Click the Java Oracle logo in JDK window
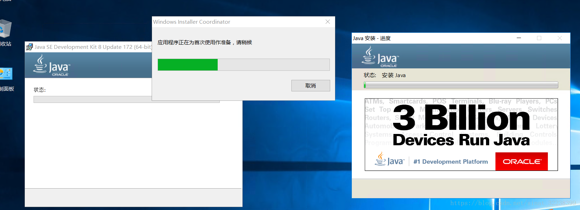Viewport: 580px width, 210px height. coord(52,65)
